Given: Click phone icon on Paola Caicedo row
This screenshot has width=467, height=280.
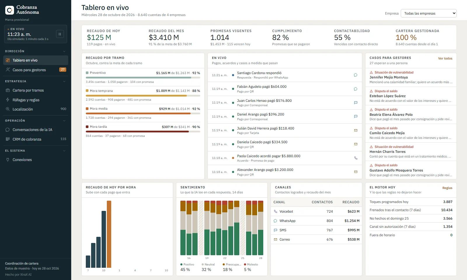Looking at the screenshot, I should click(x=356, y=158).
